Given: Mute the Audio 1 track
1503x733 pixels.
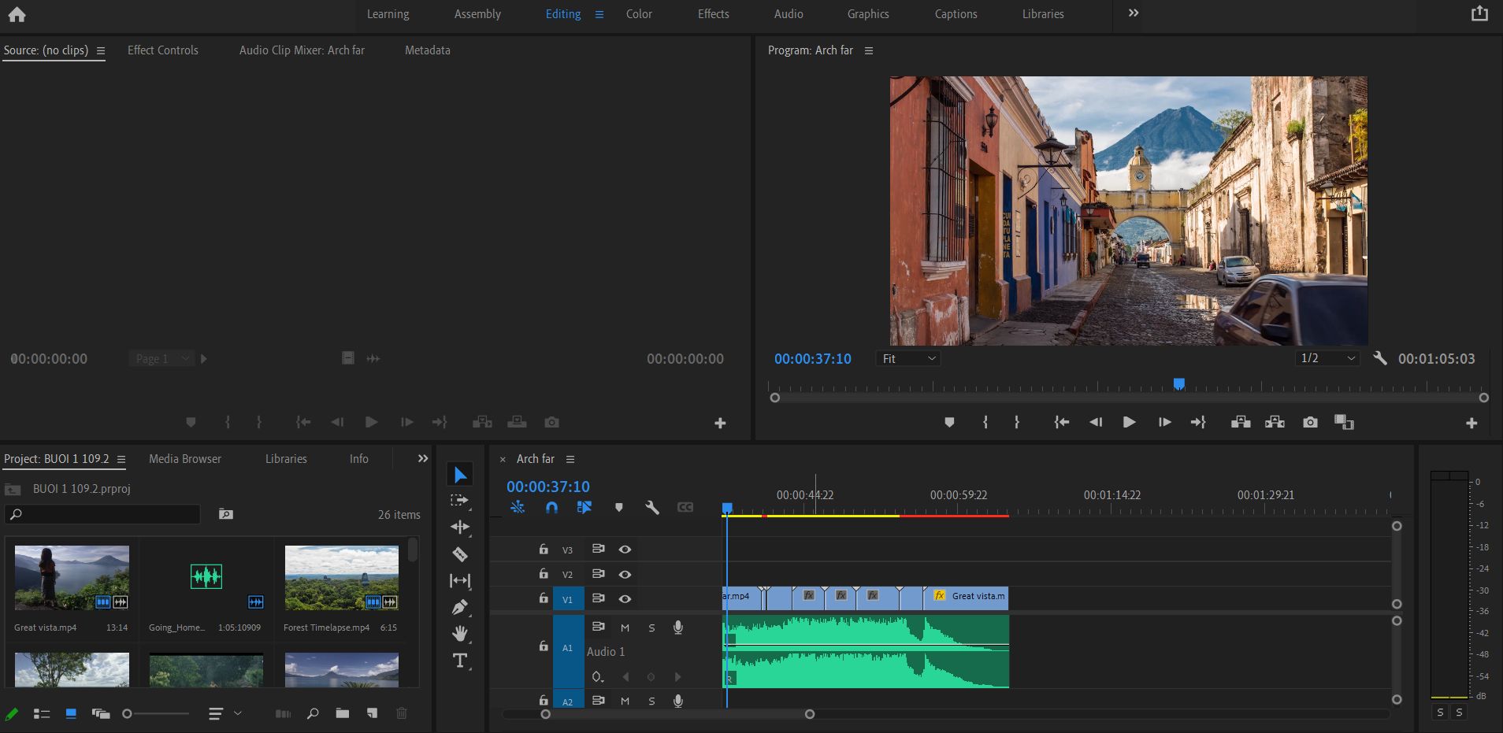Looking at the screenshot, I should 625,627.
